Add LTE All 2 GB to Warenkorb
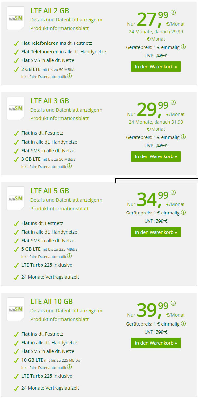 pos(156,67)
